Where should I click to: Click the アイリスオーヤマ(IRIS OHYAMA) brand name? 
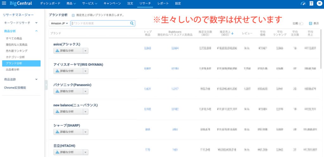coord(78,64)
